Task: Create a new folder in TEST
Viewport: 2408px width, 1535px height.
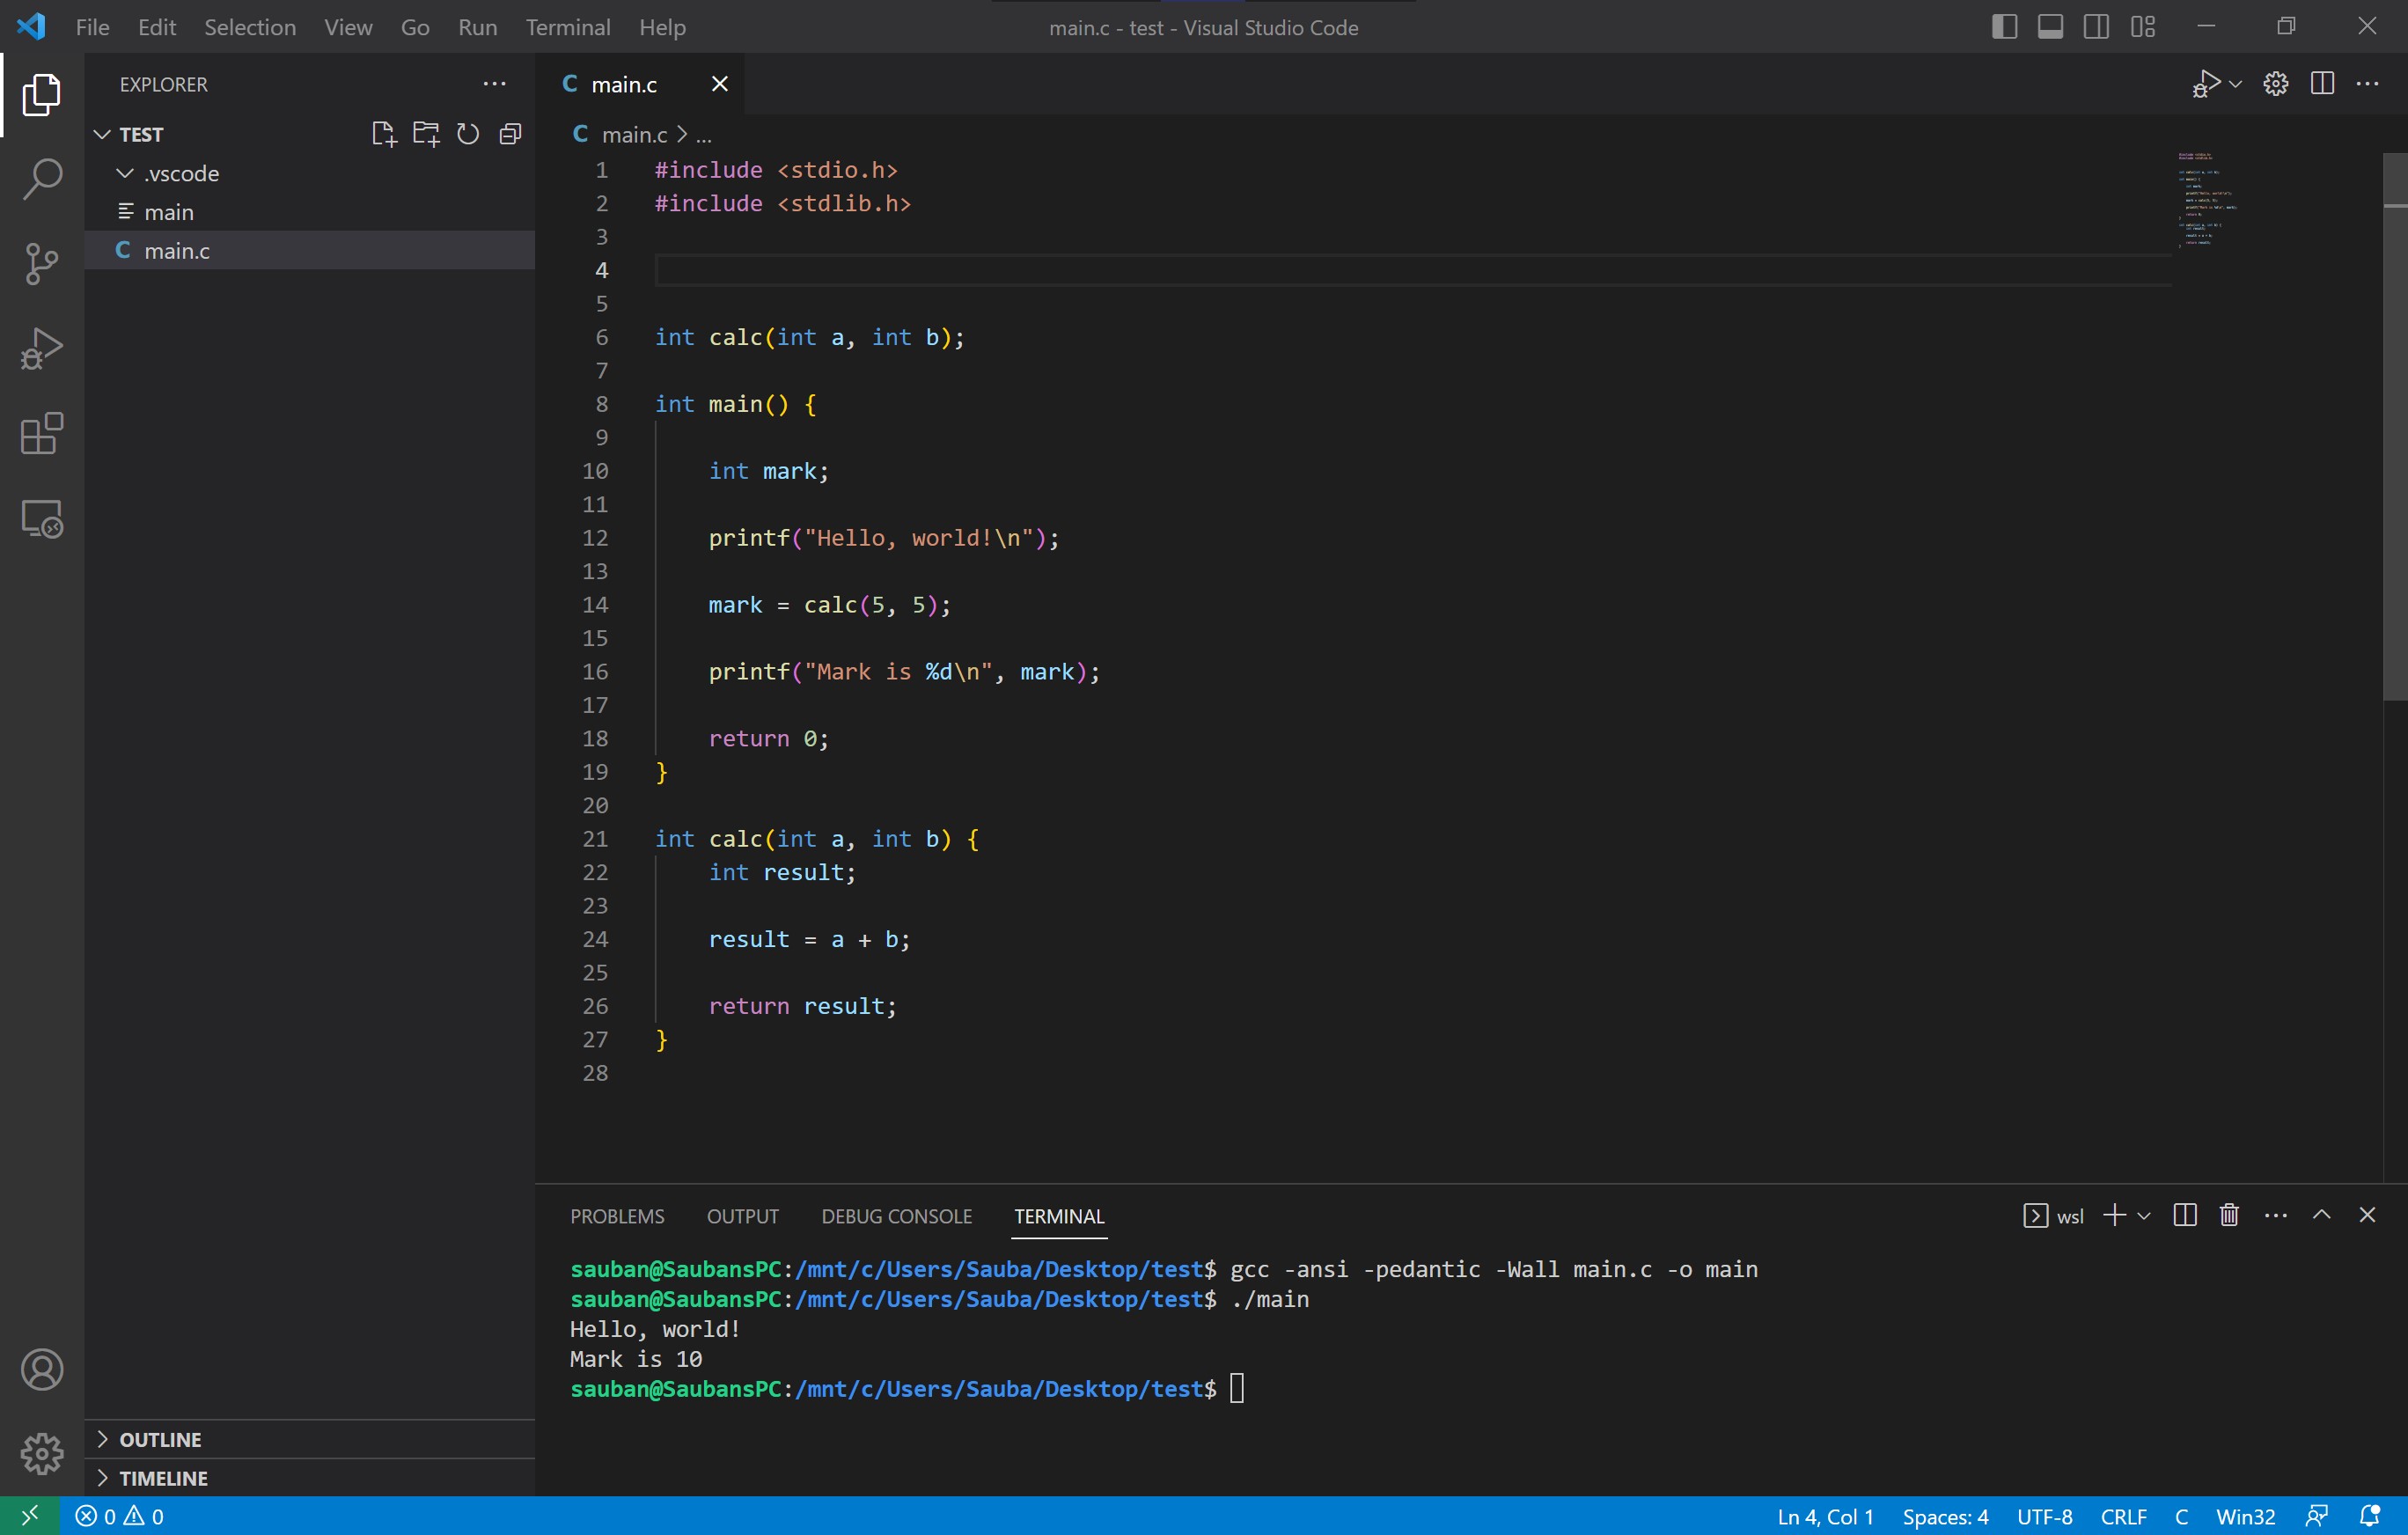Action: (426, 134)
